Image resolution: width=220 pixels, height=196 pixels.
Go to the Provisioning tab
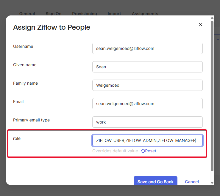(85, 14)
